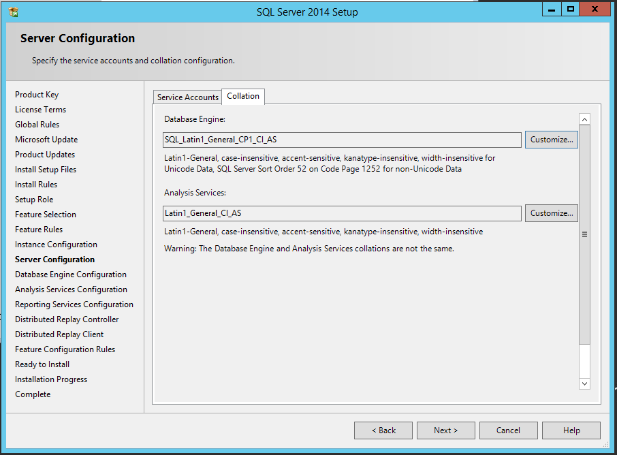
Task: Go back with the Back button
Action: [383, 430]
